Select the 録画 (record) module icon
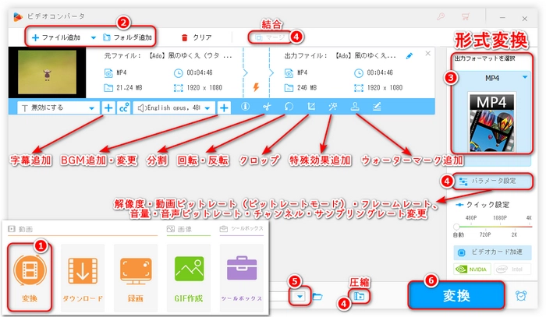 [136, 277]
